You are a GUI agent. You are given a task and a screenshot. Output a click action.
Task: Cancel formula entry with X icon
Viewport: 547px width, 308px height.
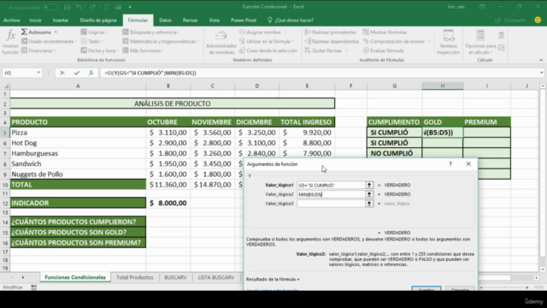(x=62, y=73)
